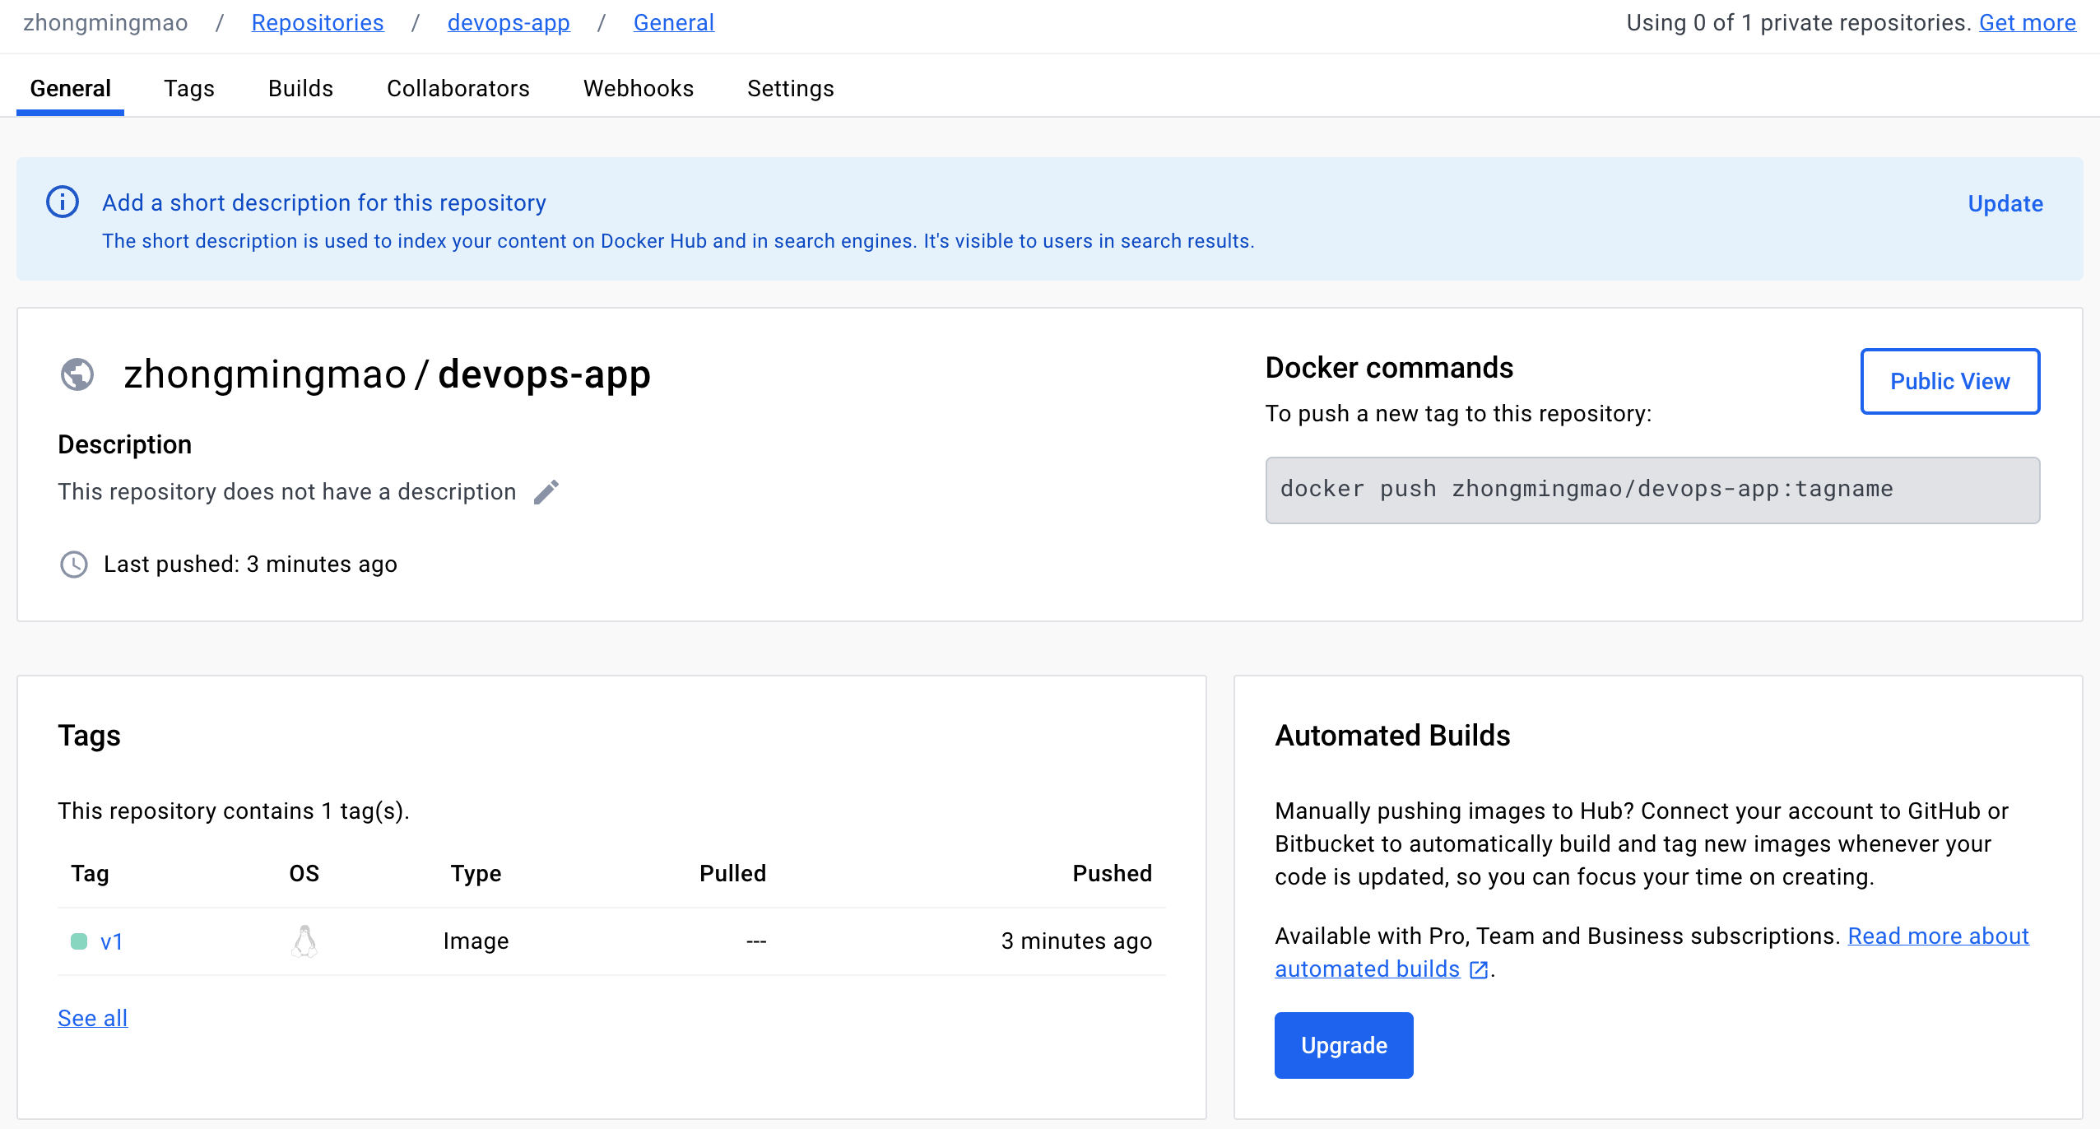Go to the Webhooks tab
2100x1129 pixels.
point(638,88)
